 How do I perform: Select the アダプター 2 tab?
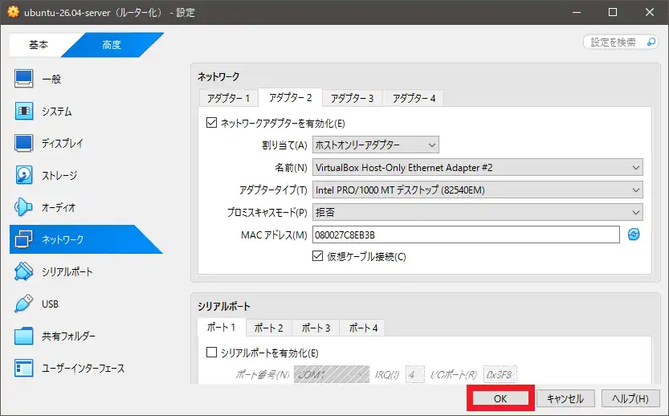click(290, 98)
